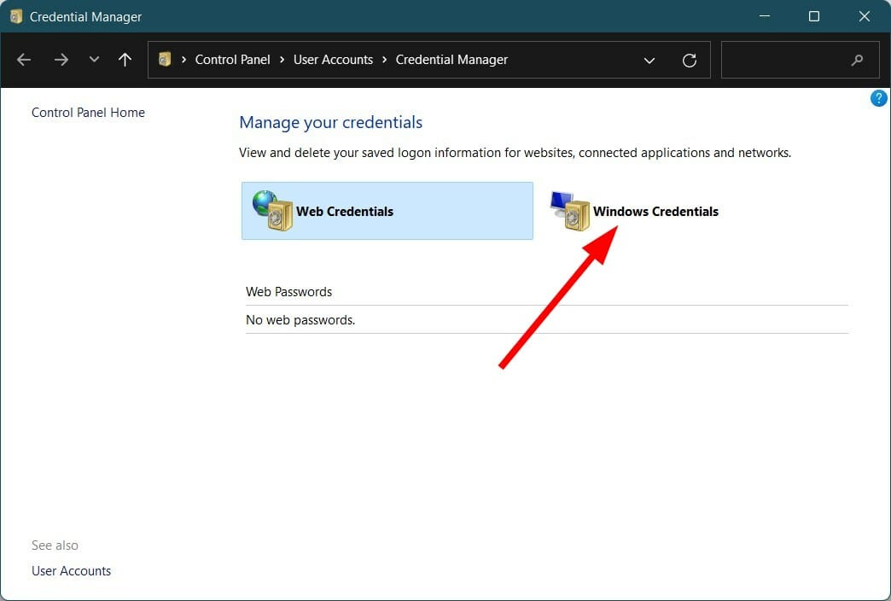891x601 pixels.
Task: Refresh the Credential Manager view
Action: (x=690, y=60)
